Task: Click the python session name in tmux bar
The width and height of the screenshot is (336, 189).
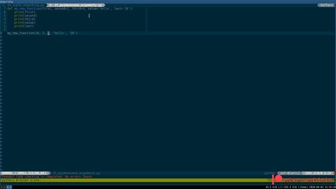Action: pos(7,180)
